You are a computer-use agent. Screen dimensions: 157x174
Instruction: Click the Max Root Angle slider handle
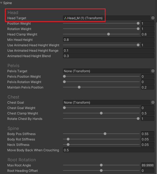tap(101, 165)
